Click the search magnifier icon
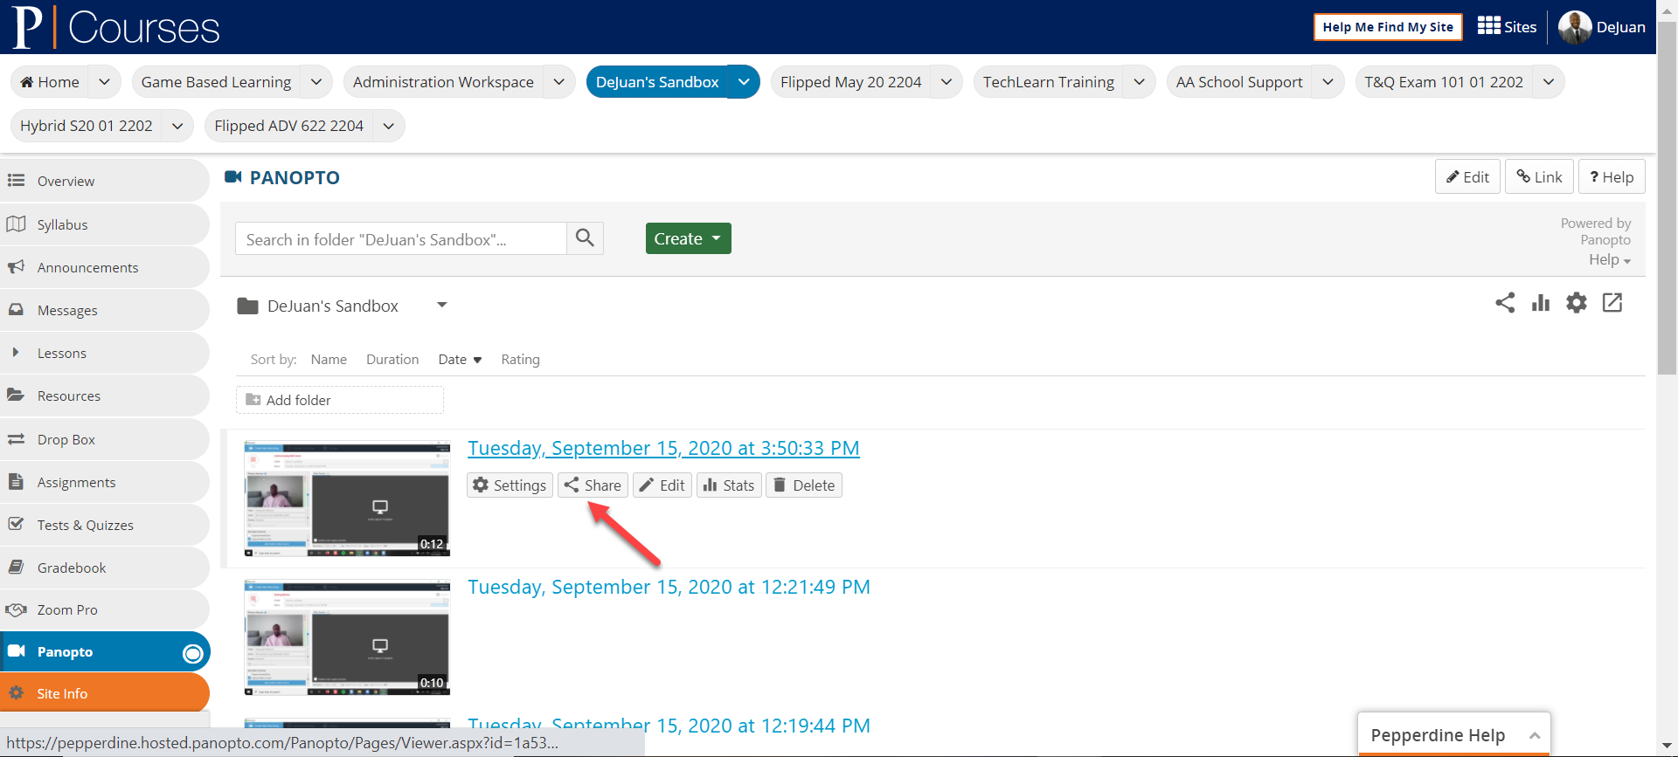 (x=585, y=238)
